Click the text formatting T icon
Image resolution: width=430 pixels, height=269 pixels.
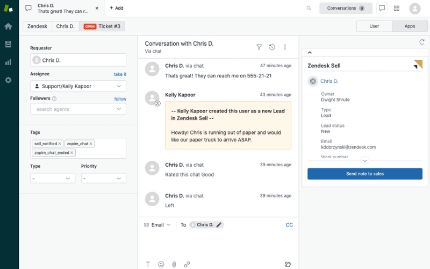click(148, 264)
